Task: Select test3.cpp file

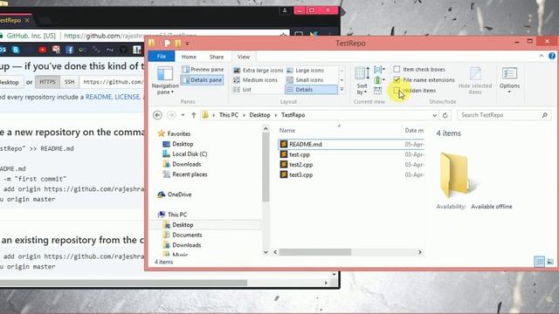Action: [x=300, y=174]
